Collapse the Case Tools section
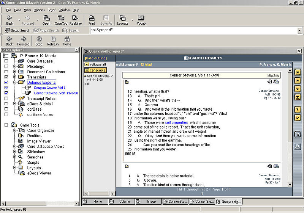Image resolution: width=304 pixels, height=213 pixels. click(x=6, y=125)
